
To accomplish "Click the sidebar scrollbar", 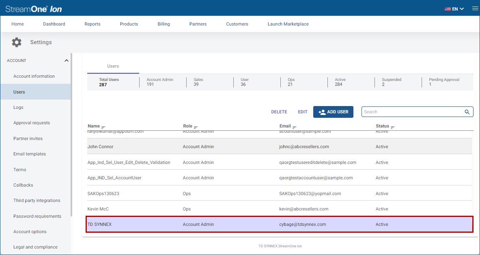I will (72, 134).
